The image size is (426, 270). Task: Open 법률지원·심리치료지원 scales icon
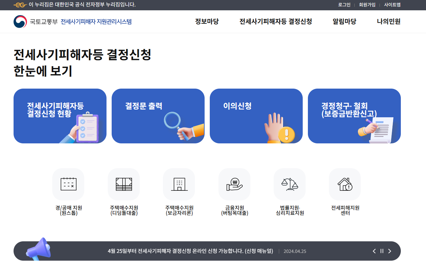click(290, 184)
